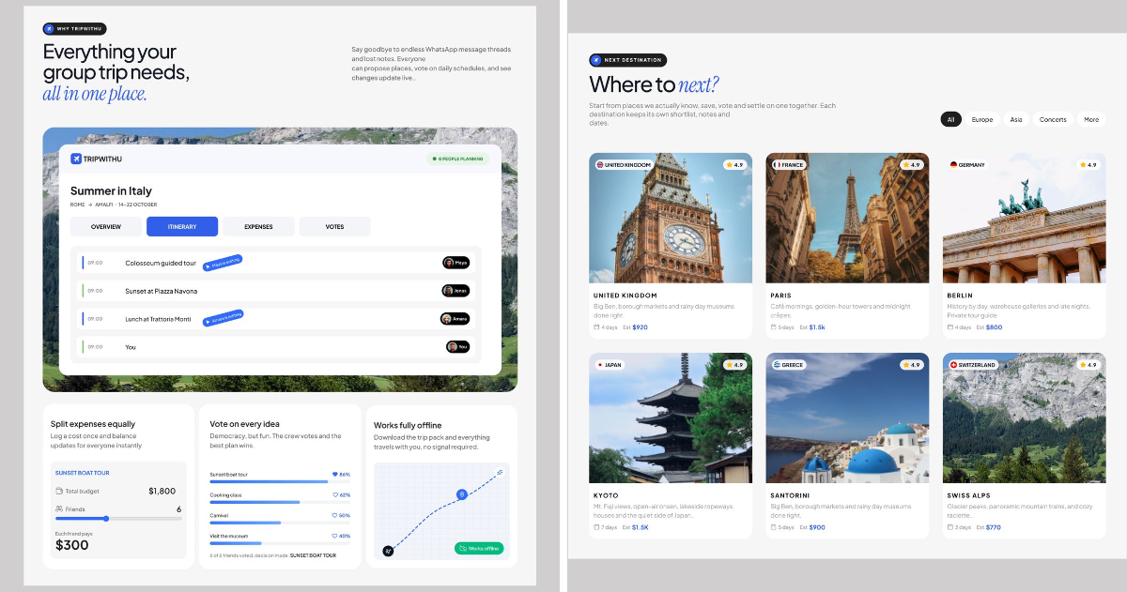This screenshot has width=1127, height=592.
Task: Click star rating on United Kingdom card
Action: tap(734, 164)
